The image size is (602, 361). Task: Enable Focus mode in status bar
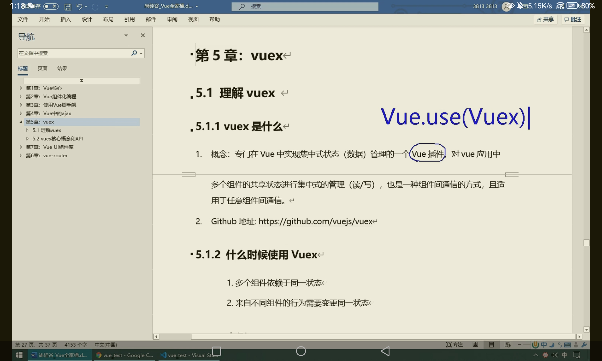454,345
